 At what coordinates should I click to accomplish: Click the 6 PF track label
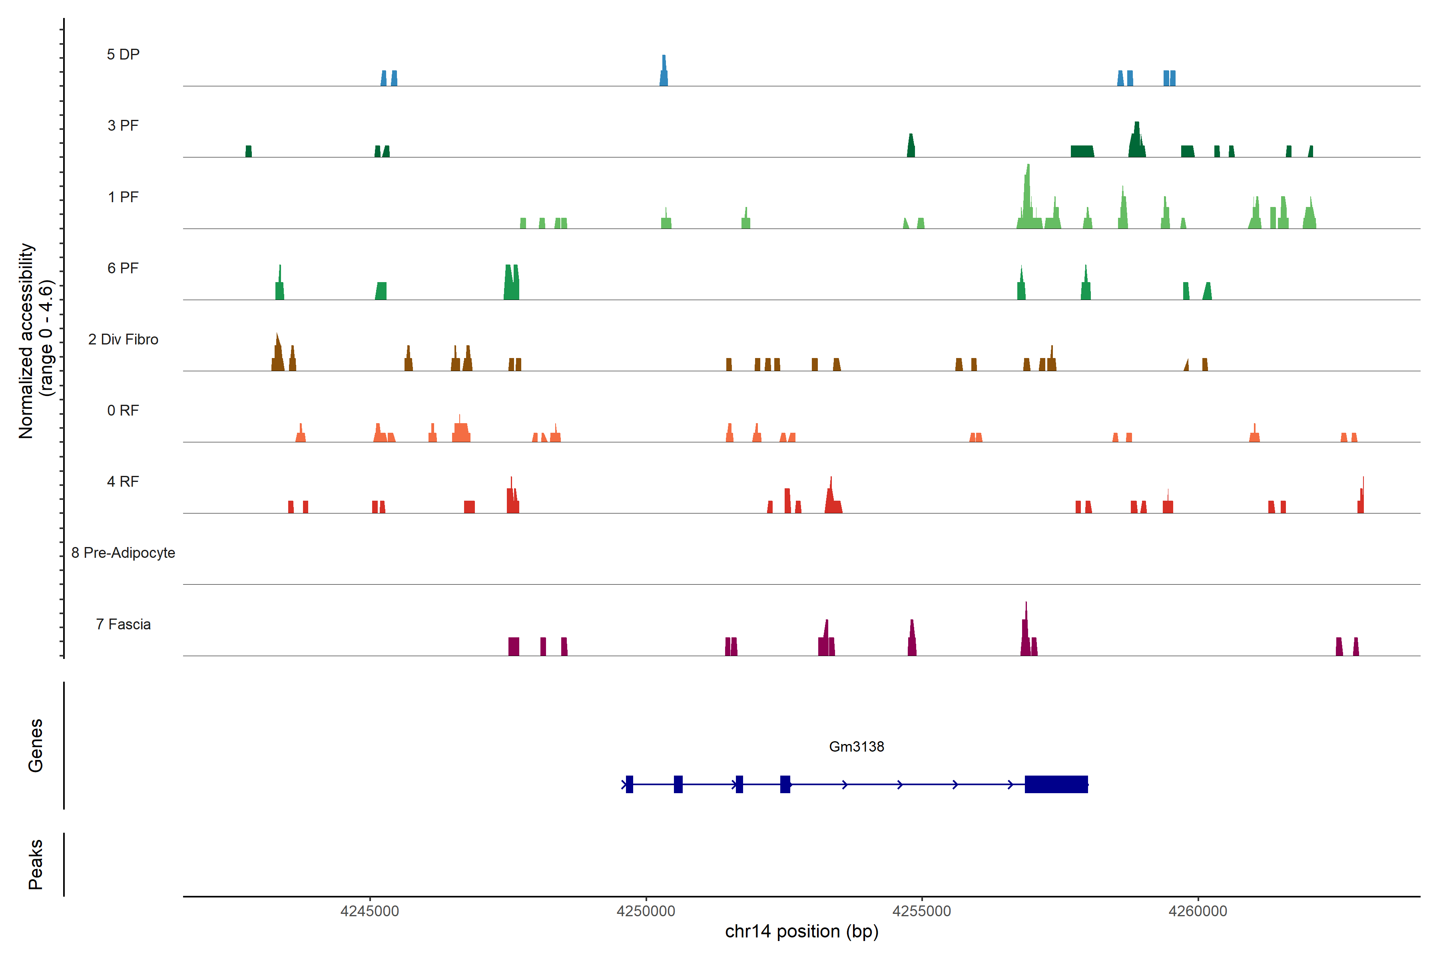[123, 268]
